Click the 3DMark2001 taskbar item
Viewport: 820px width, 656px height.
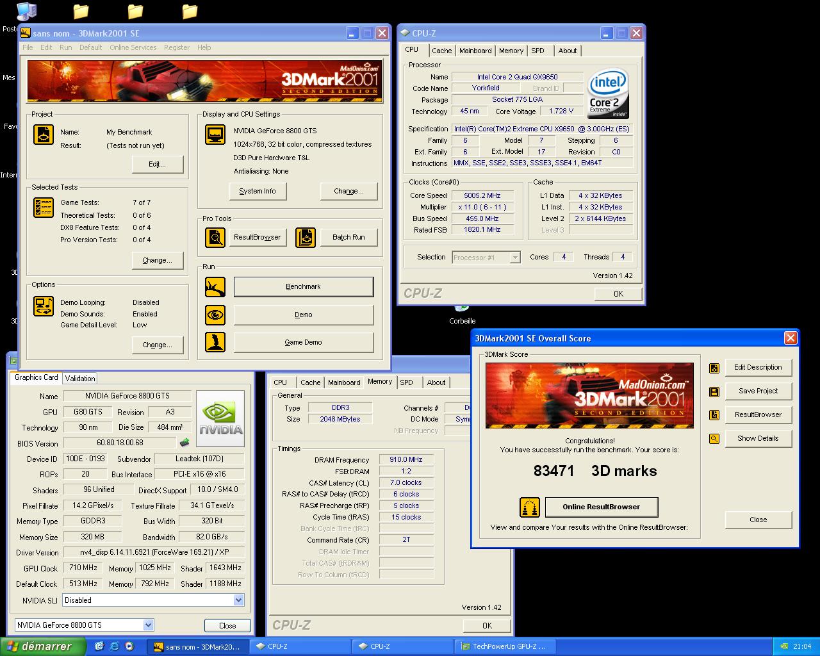[x=197, y=646]
